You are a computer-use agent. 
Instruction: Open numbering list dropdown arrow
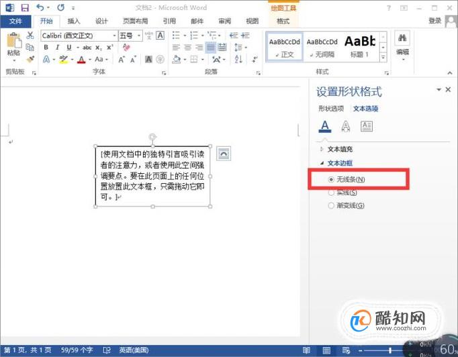(202, 36)
